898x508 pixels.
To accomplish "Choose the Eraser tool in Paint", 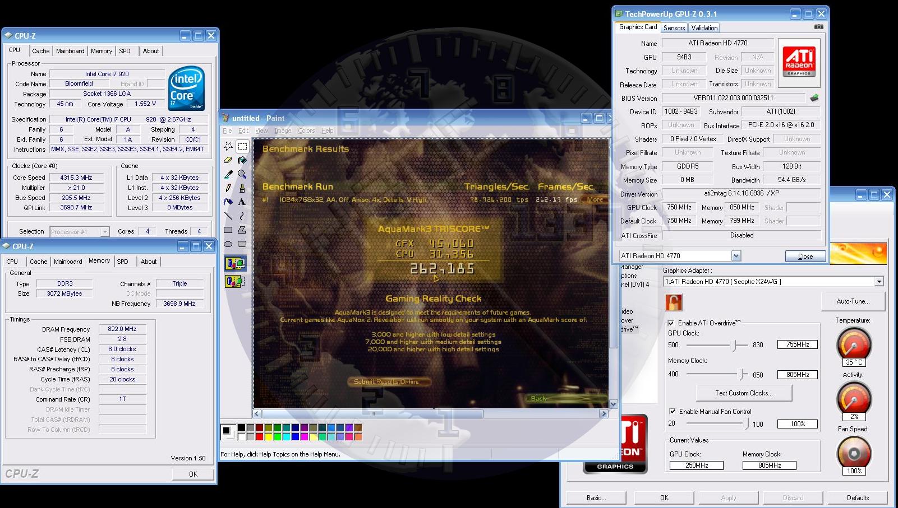I will coord(228,160).
